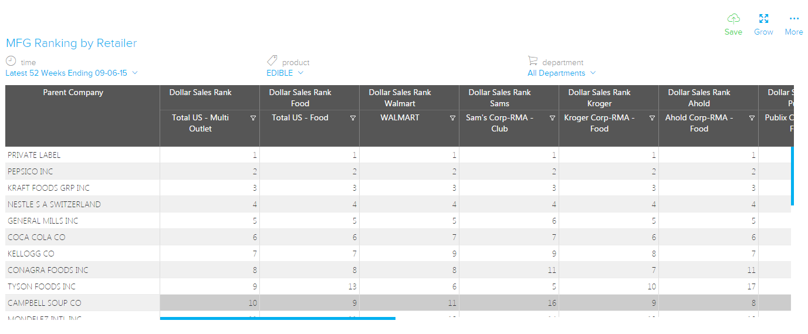
Task: Click filter icon on Sam's Corp-RMA - Club
Action: point(552,118)
